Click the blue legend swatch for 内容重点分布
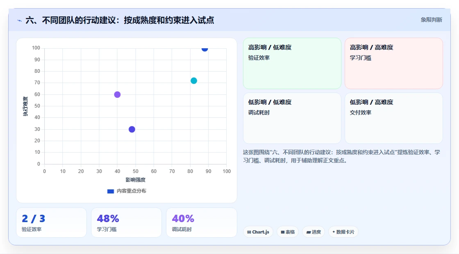Image resolution: width=459 pixels, height=254 pixels. click(x=111, y=191)
